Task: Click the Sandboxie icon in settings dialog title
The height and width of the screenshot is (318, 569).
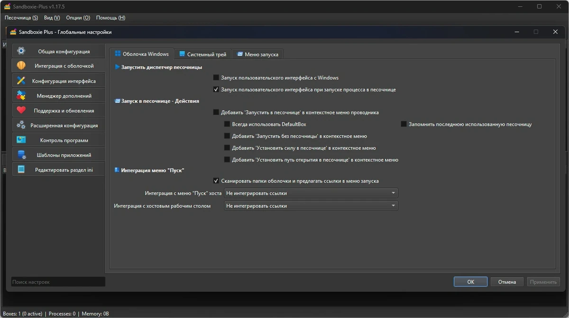Action: point(13,32)
